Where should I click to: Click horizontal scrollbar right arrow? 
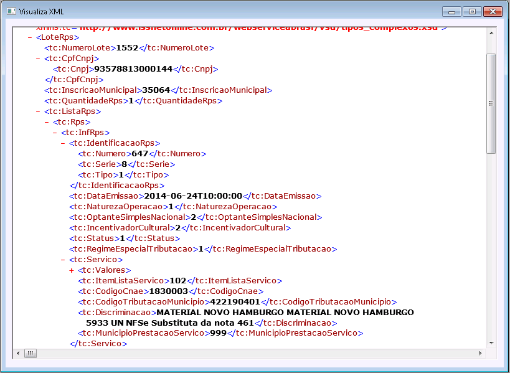click(x=480, y=353)
